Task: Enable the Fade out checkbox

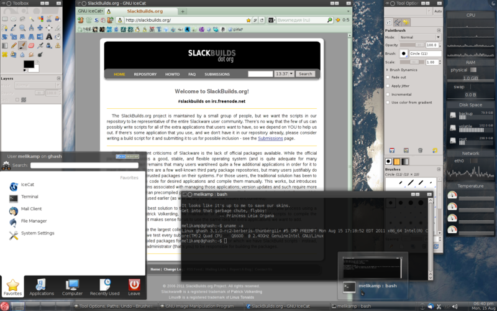Action: (388, 77)
